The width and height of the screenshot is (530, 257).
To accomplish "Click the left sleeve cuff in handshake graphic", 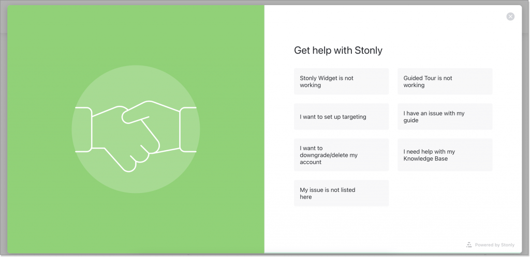I will pos(83,130).
